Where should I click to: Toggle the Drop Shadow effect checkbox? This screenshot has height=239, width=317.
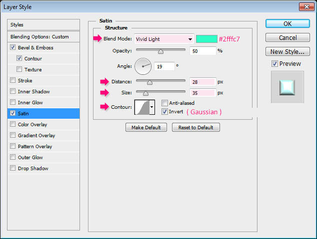point(12,168)
